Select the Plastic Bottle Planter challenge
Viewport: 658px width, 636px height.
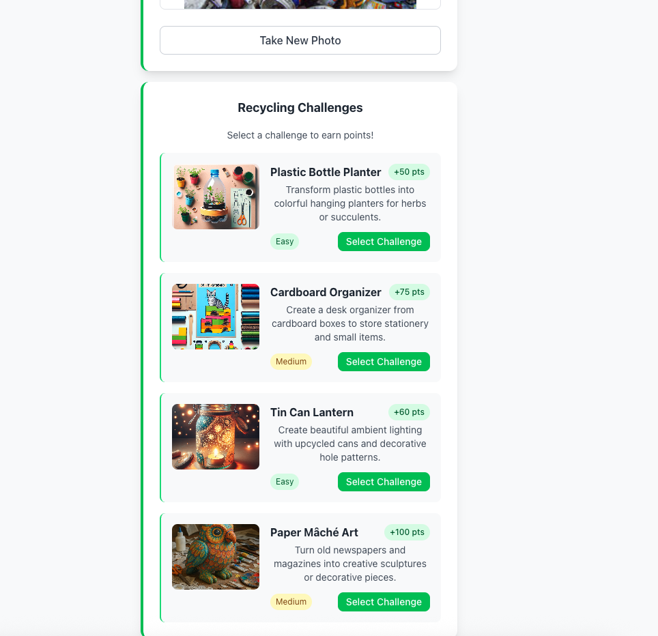(384, 242)
